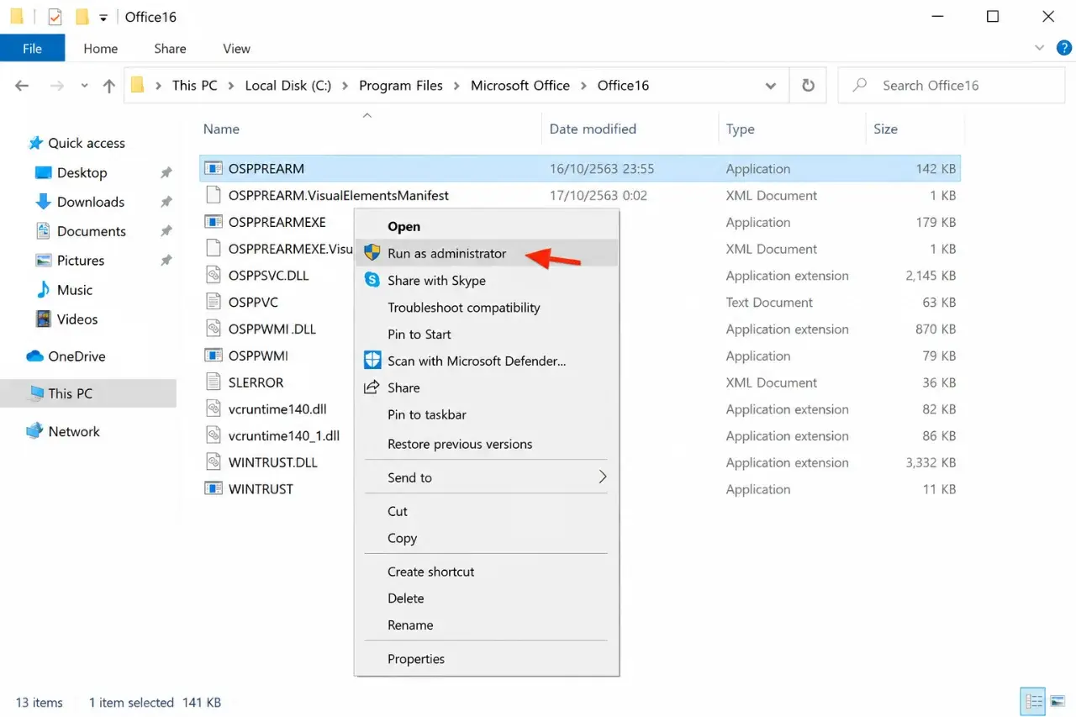Click the Back navigation arrow

coord(22,86)
